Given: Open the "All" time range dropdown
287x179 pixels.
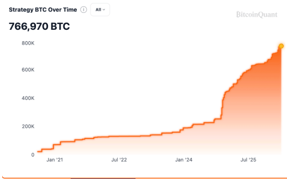Looking at the screenshot, I should point(100,10).
